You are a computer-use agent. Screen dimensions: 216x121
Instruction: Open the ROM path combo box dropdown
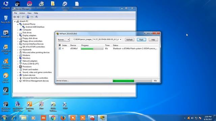point(120,40)
